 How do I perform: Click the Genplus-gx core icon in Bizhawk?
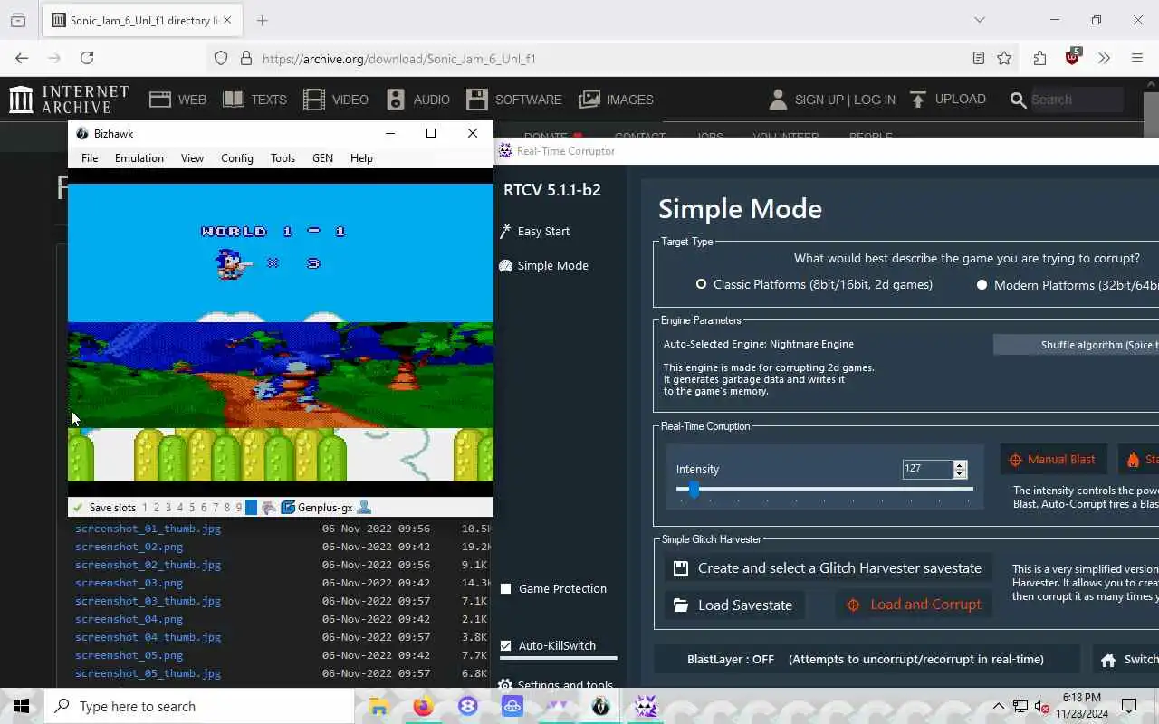(x=288, y=508)
